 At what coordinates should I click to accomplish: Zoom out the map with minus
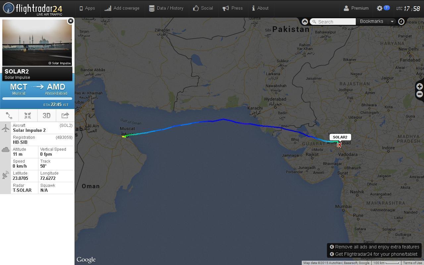click(420, 94)
